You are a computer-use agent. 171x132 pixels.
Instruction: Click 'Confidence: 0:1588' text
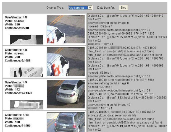click(x=18, y=61)
